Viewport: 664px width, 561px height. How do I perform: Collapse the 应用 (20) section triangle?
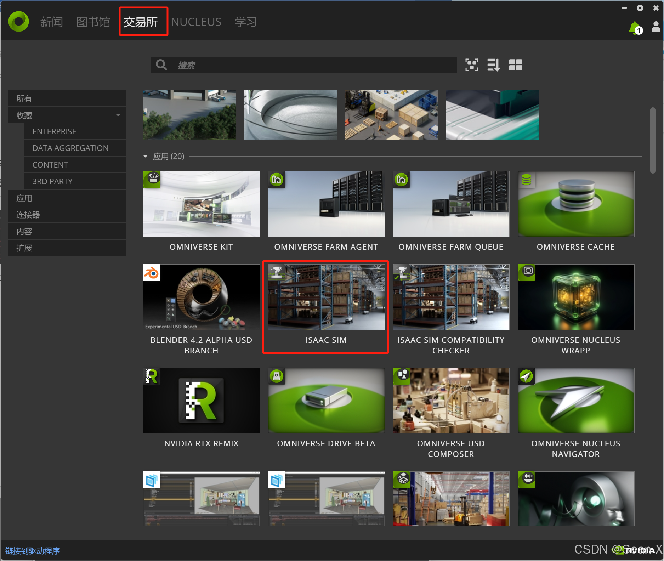click(145, 156)
